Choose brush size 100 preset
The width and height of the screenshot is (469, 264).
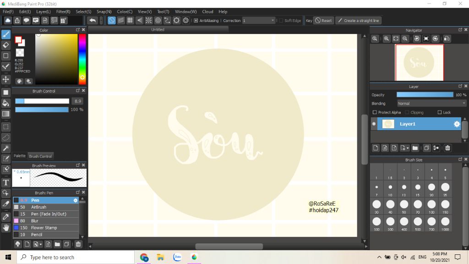(x=431, y=207)
